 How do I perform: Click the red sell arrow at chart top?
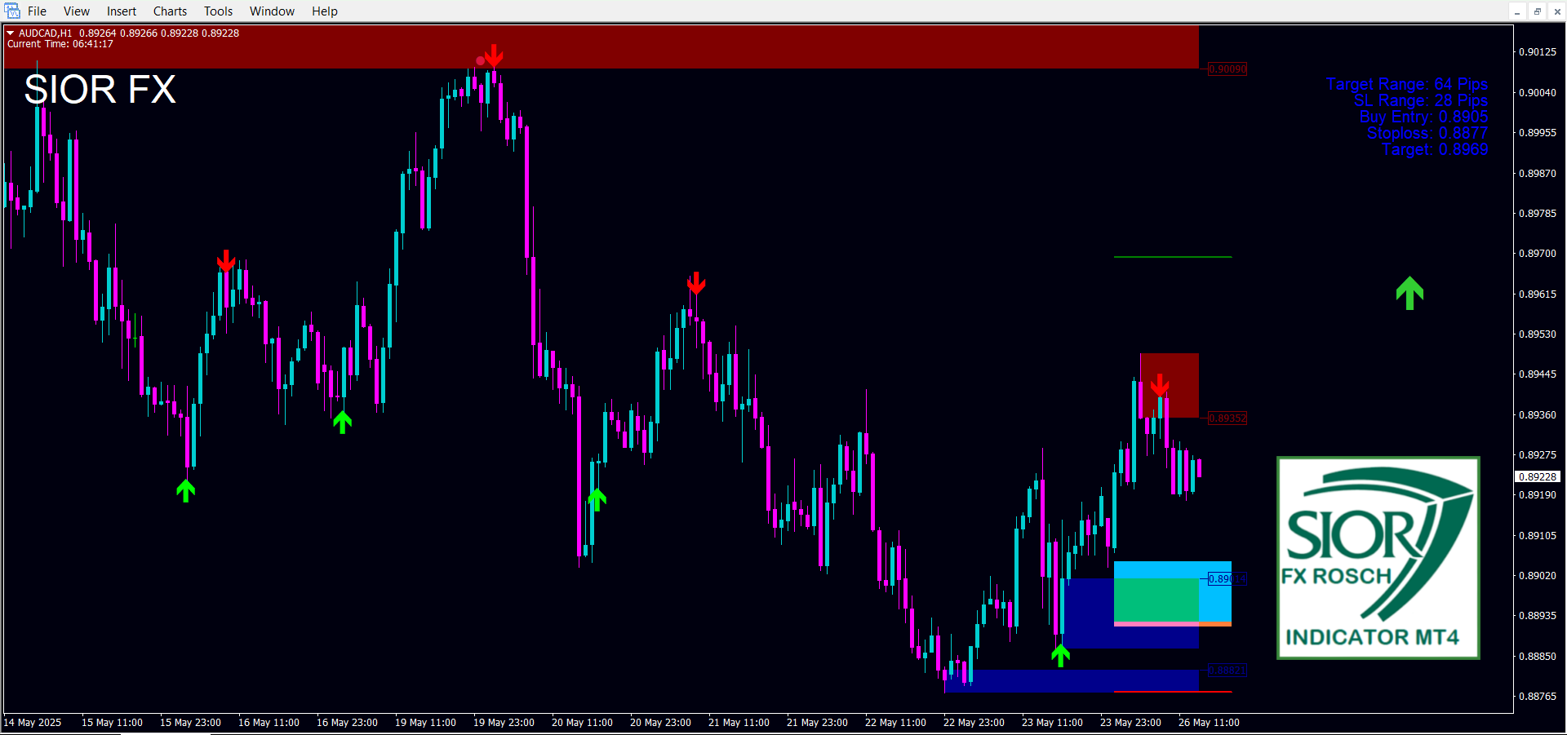point(494,55)
